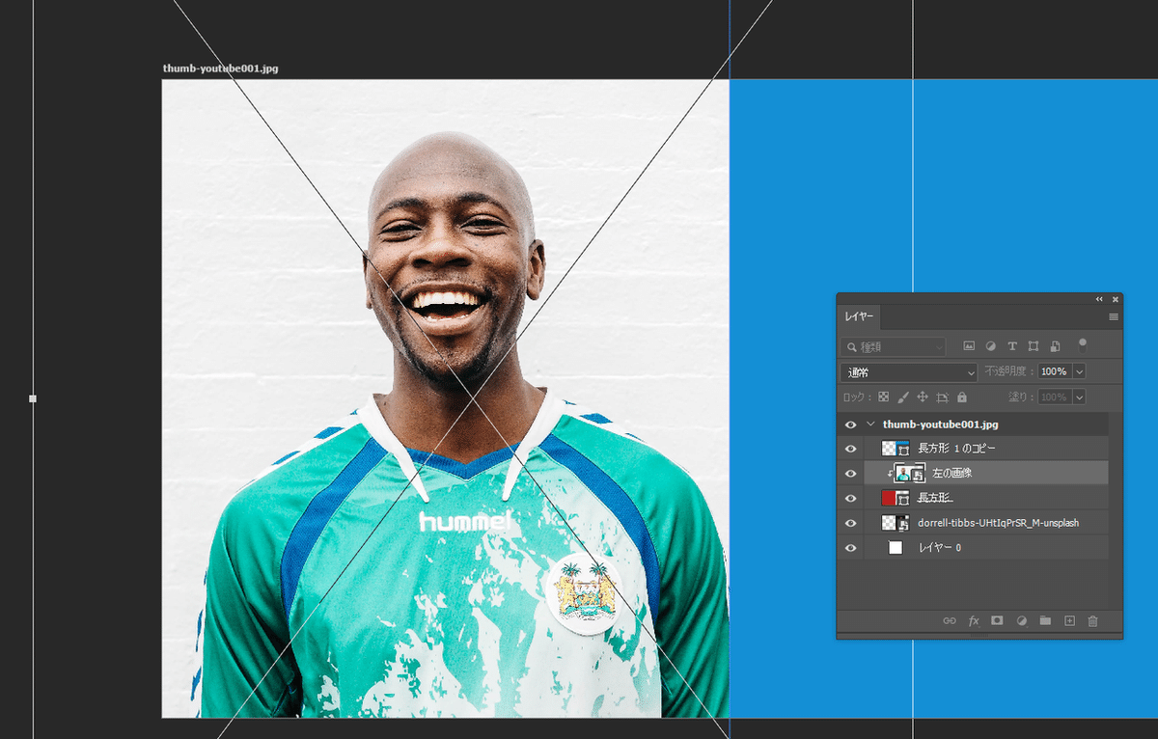Hide the dorrell-tibbs unsplash layer
This screenshot has height=739, width=1158.
(x=850, y=523)
